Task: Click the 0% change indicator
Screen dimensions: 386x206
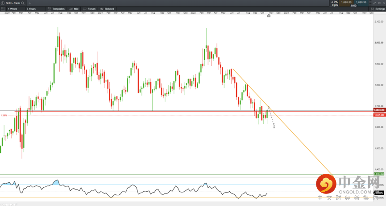Action: click(335, 2)
